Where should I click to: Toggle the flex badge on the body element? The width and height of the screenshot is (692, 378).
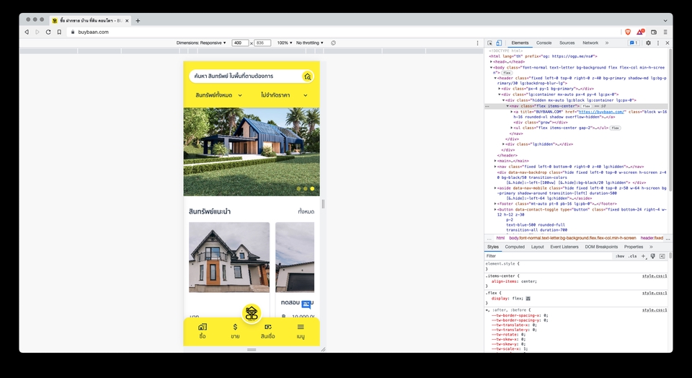pyautogui.click(x=506, y=73)
